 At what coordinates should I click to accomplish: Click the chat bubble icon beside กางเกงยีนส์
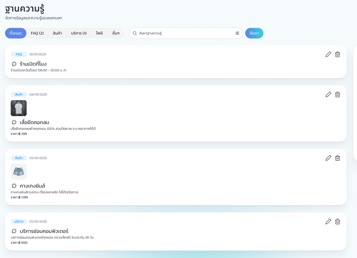coord(14,186)
